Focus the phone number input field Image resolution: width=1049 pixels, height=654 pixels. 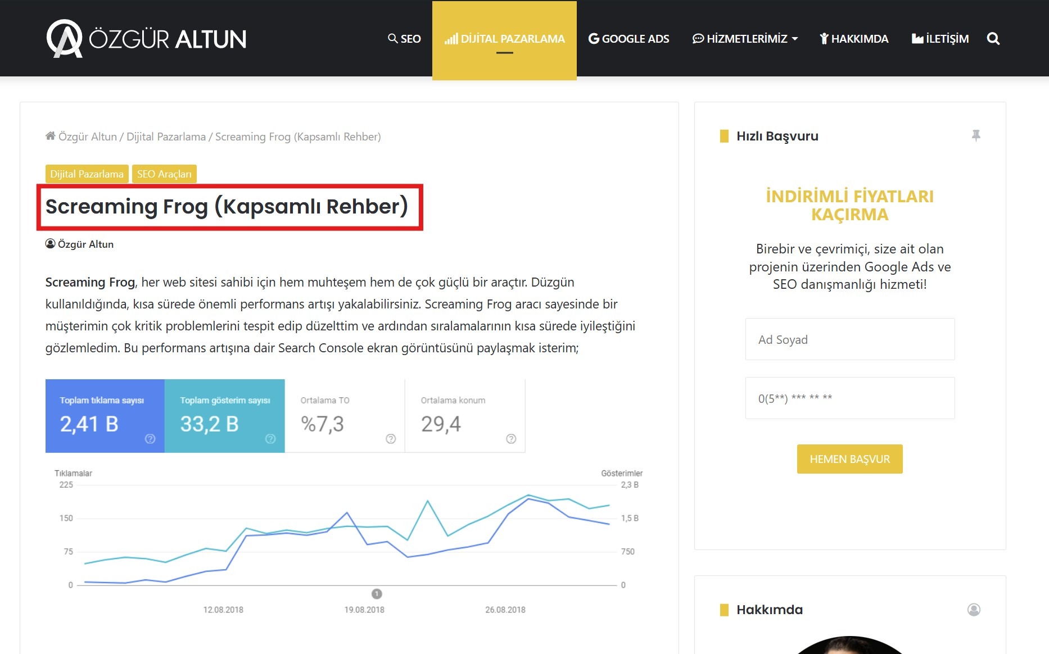(x=850, y=398)
